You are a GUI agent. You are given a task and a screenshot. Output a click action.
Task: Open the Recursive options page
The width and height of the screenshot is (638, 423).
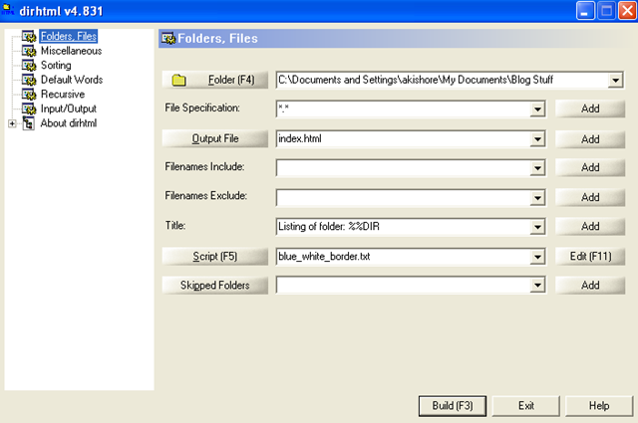[x=63, y=95]
